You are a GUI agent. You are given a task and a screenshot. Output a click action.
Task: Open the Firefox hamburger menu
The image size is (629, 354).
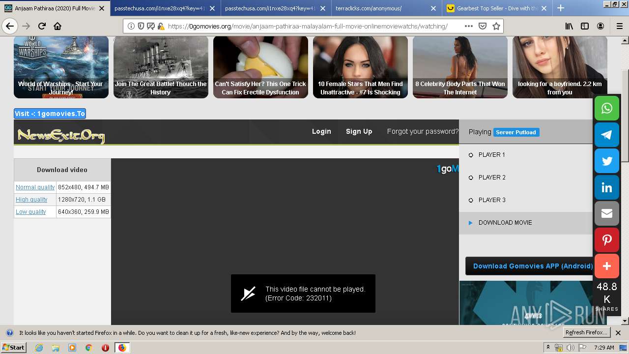pyautogui.click(x=619, y=26)
